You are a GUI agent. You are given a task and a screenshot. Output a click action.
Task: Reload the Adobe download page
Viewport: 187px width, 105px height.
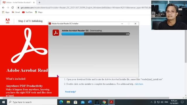click(x=13, y=8)
